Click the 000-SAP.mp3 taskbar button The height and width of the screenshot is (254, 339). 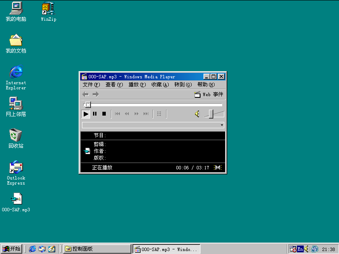[166, 249]
